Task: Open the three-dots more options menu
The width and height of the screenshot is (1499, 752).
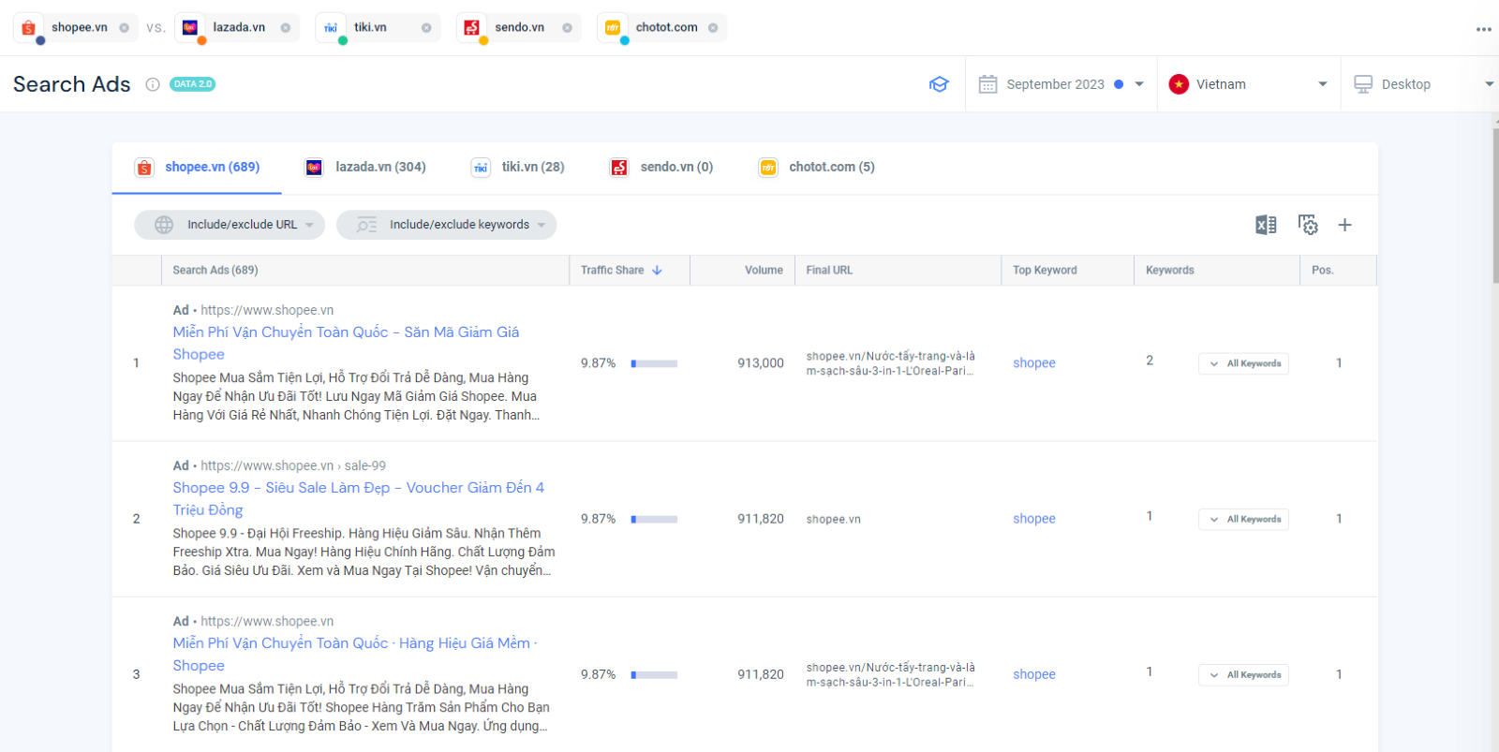Action: 1483,29
